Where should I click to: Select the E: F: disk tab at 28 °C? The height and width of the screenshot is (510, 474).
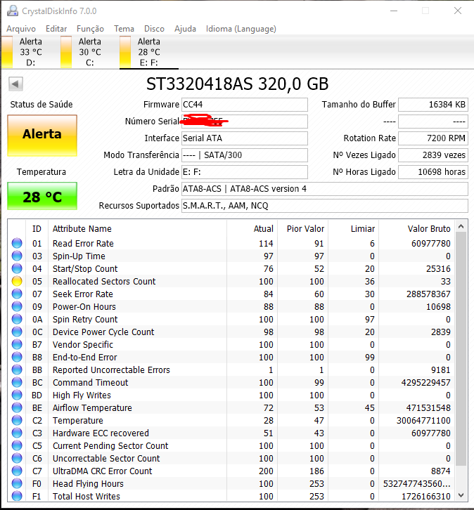(x=149, y=52)
